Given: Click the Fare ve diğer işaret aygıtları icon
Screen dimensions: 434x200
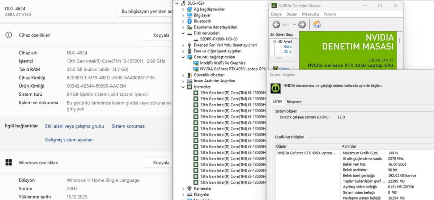Looking at the screenshot, I should click(190, 51).
